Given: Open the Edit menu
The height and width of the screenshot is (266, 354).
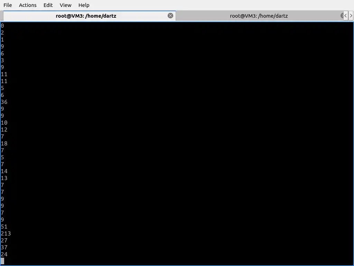Looking at the screenshot, I should [48, 5].
